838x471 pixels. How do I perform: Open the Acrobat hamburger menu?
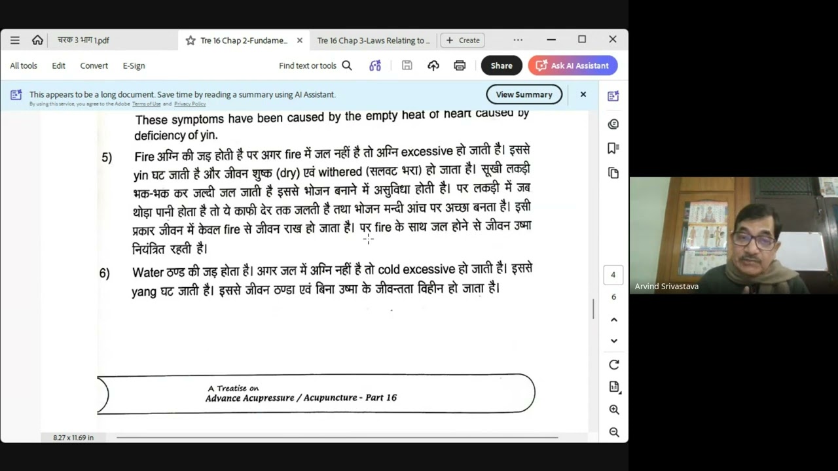coord(15,40)
